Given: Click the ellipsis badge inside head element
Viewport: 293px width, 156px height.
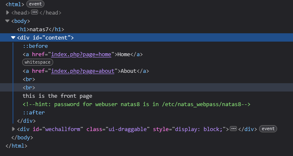Looking at the screenshot, I should tap(34, 12).
